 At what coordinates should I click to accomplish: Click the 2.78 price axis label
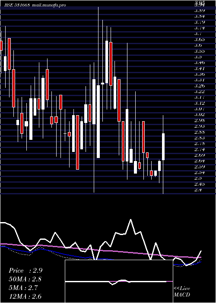[x=200, y=144]
